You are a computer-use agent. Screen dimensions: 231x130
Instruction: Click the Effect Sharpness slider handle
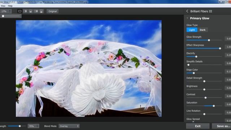[x=220, y=48]
